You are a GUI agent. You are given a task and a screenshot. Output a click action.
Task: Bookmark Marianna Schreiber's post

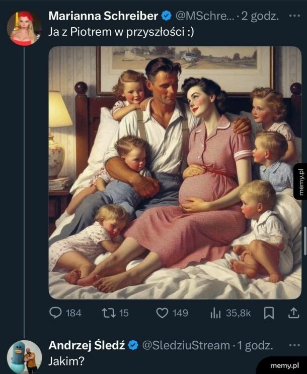[269, 313]
